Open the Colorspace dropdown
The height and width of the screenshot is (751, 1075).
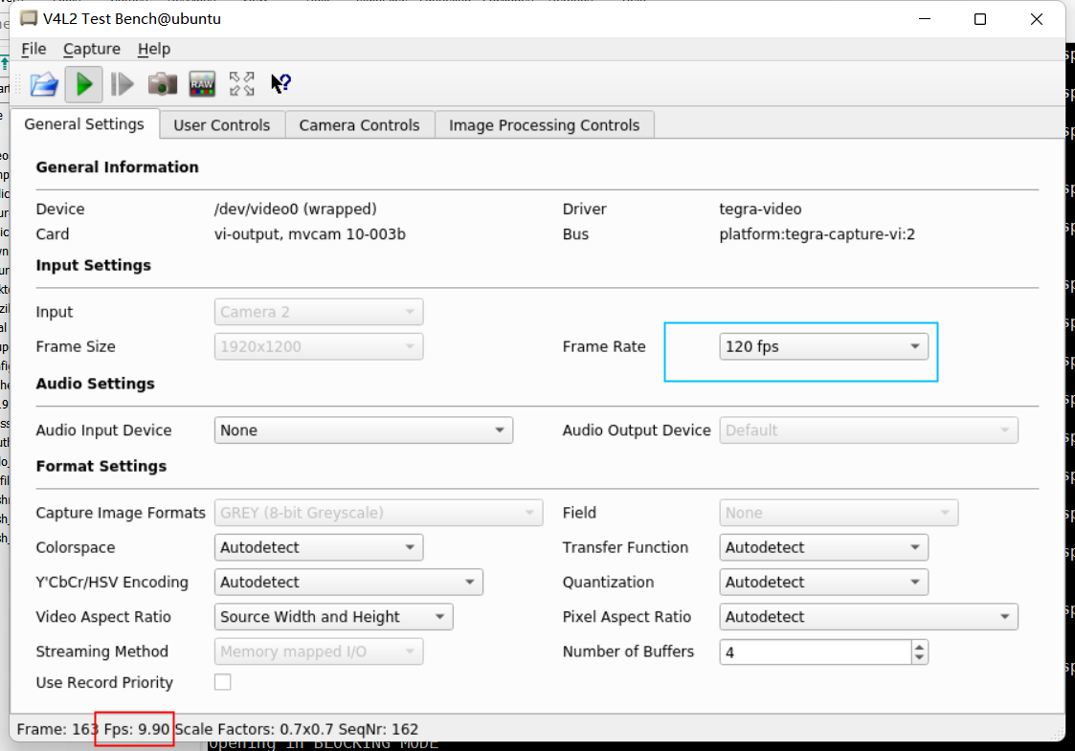coord(318,547)
